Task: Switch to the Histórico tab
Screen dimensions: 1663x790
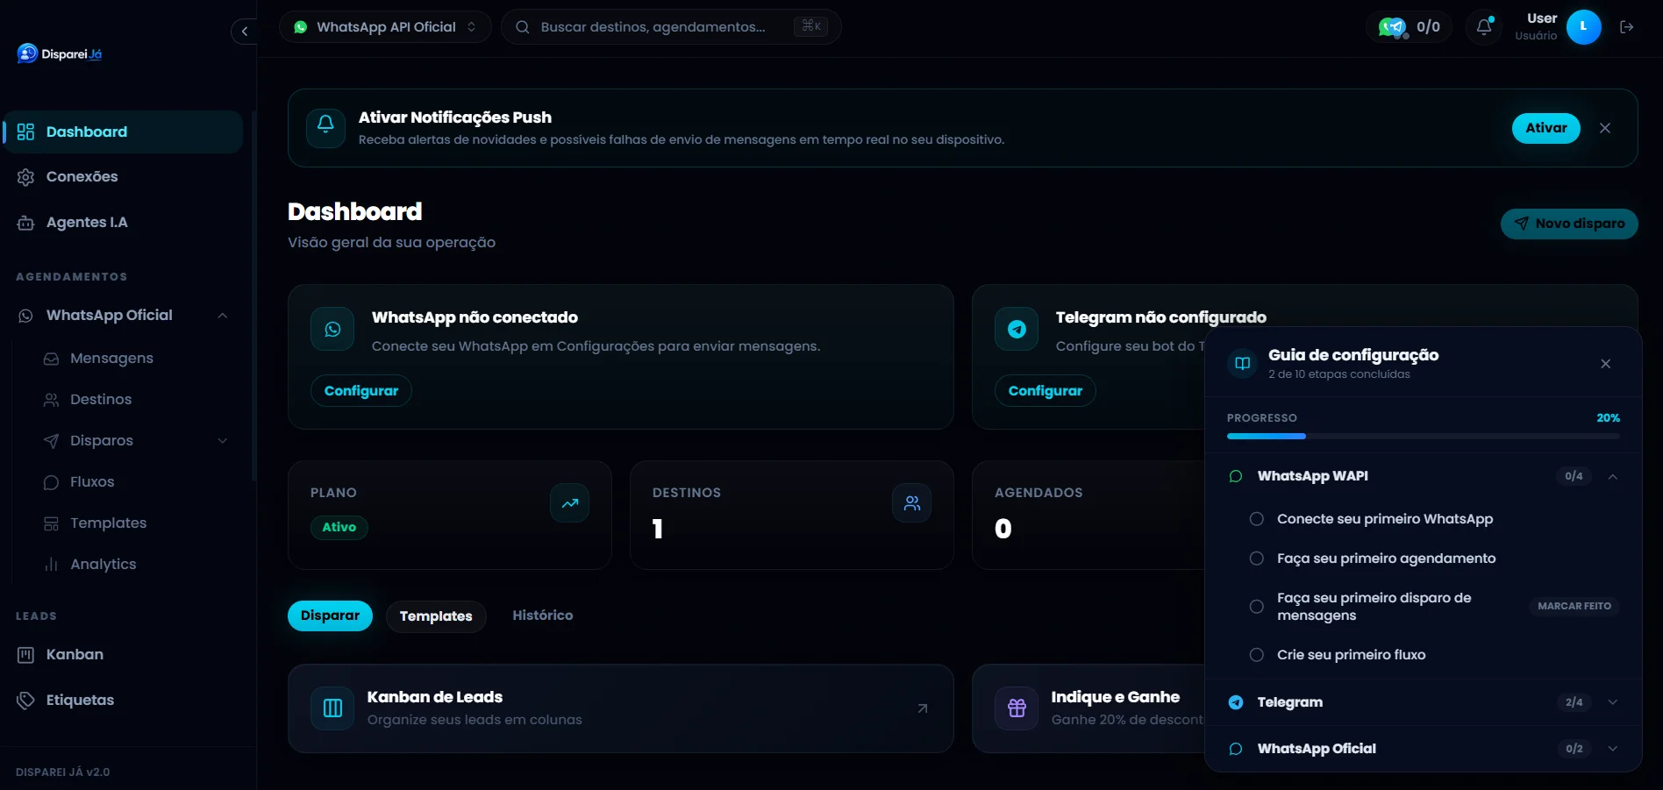Action: click(x=542, y=616)
